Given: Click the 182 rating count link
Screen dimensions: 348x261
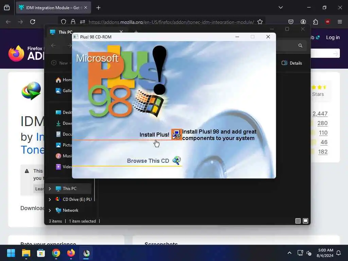Looking at the screenshot, I should 323,152.
